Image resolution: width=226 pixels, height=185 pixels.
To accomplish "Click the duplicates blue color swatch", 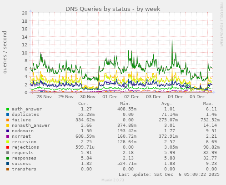I will pos(8,115).
